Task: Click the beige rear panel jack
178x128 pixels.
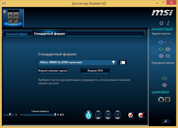Action: pyautogui.click(x=168, y=49)
